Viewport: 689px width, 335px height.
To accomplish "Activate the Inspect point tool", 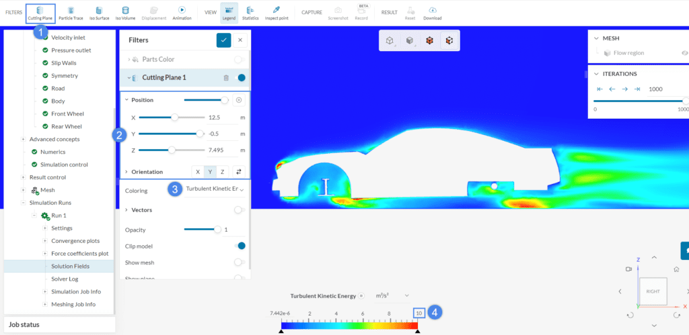I will coord(276,13).
